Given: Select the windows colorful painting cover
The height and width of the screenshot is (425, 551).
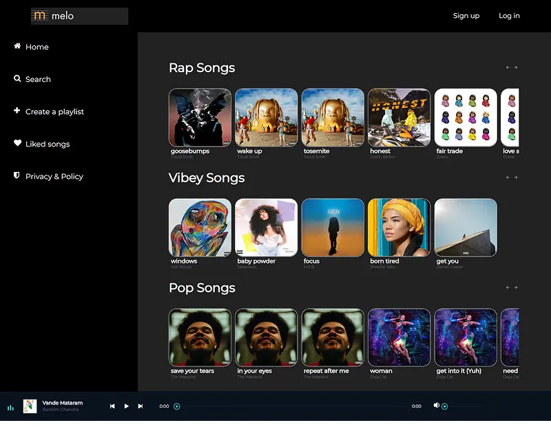Looking at the screenshot, I should coord(200,228).
